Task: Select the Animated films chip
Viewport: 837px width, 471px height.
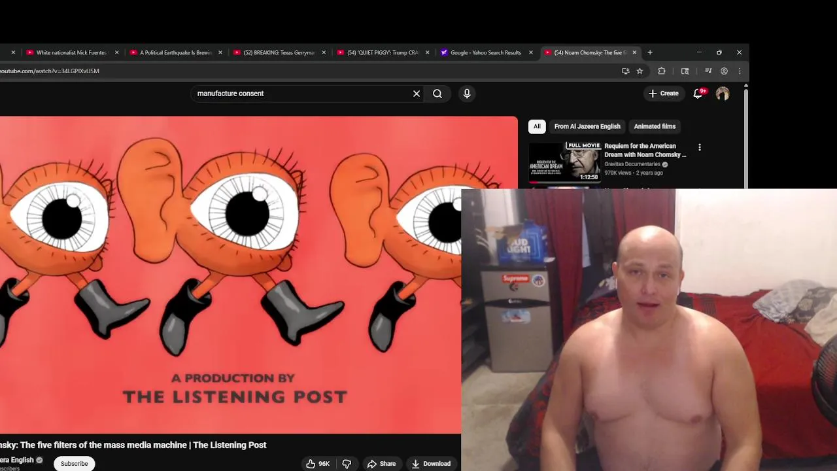Action: (x=655, y=126)
